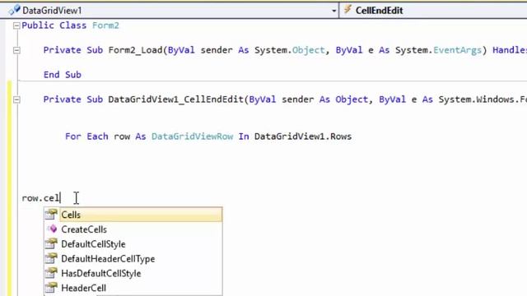Click the method icon next to CreateCells
Screen dimensions: 527x296
[x=52, y=229]
